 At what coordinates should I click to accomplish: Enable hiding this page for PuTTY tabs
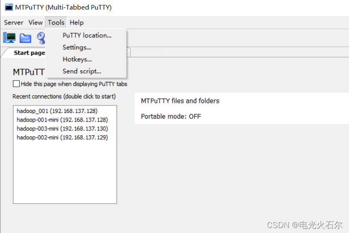coord(16,84)
